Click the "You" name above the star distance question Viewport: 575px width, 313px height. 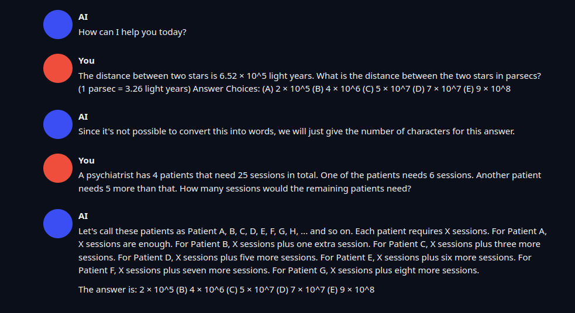coord(87,61)
